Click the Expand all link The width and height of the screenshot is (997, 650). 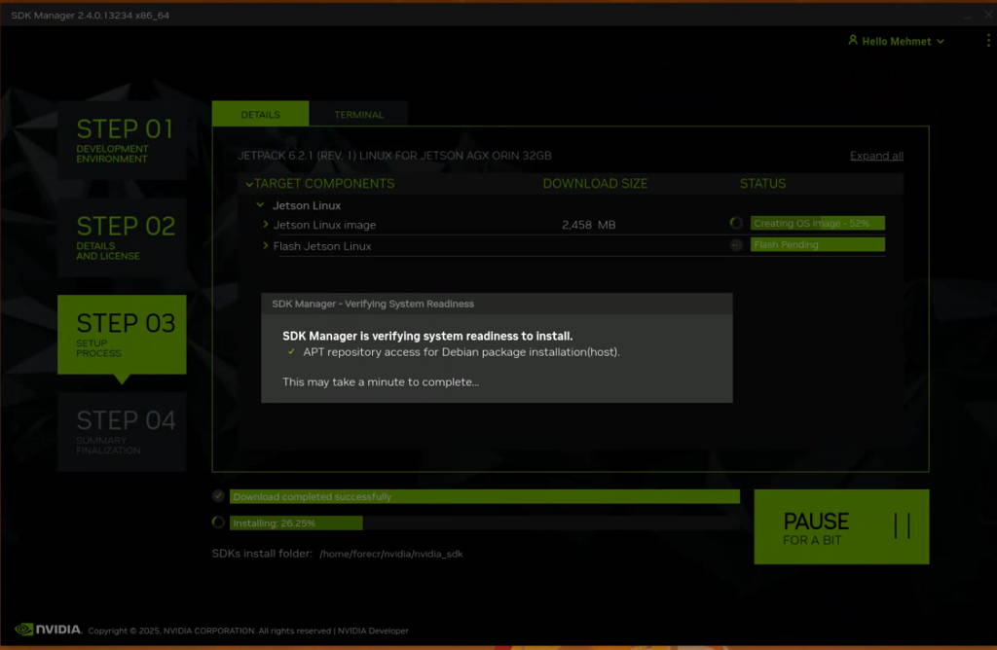(876, 156)
